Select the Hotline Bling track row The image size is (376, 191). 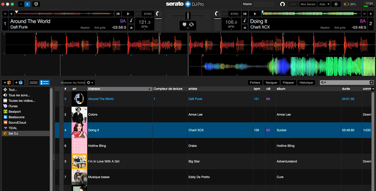pyautogui.click(x=213, y=146)
